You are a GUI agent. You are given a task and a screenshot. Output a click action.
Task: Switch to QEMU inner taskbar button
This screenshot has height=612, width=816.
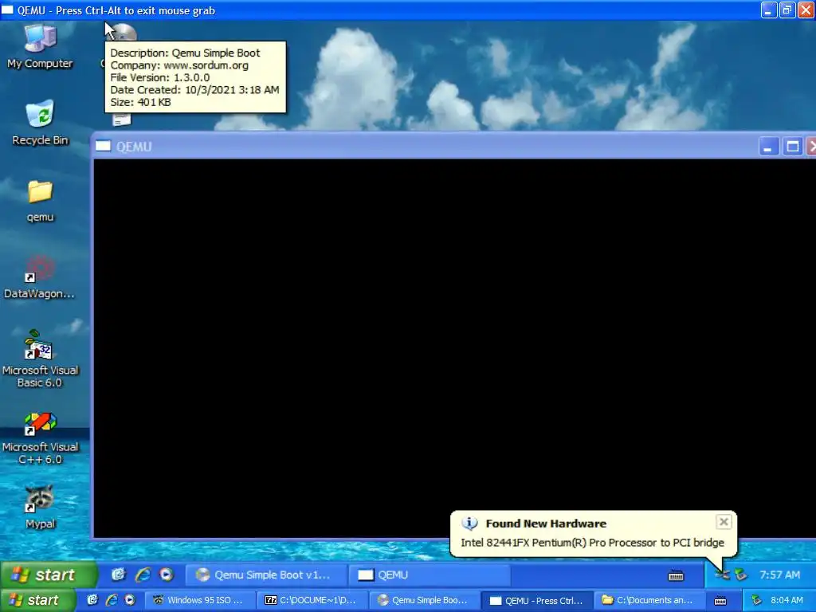(x=428, y=575)
